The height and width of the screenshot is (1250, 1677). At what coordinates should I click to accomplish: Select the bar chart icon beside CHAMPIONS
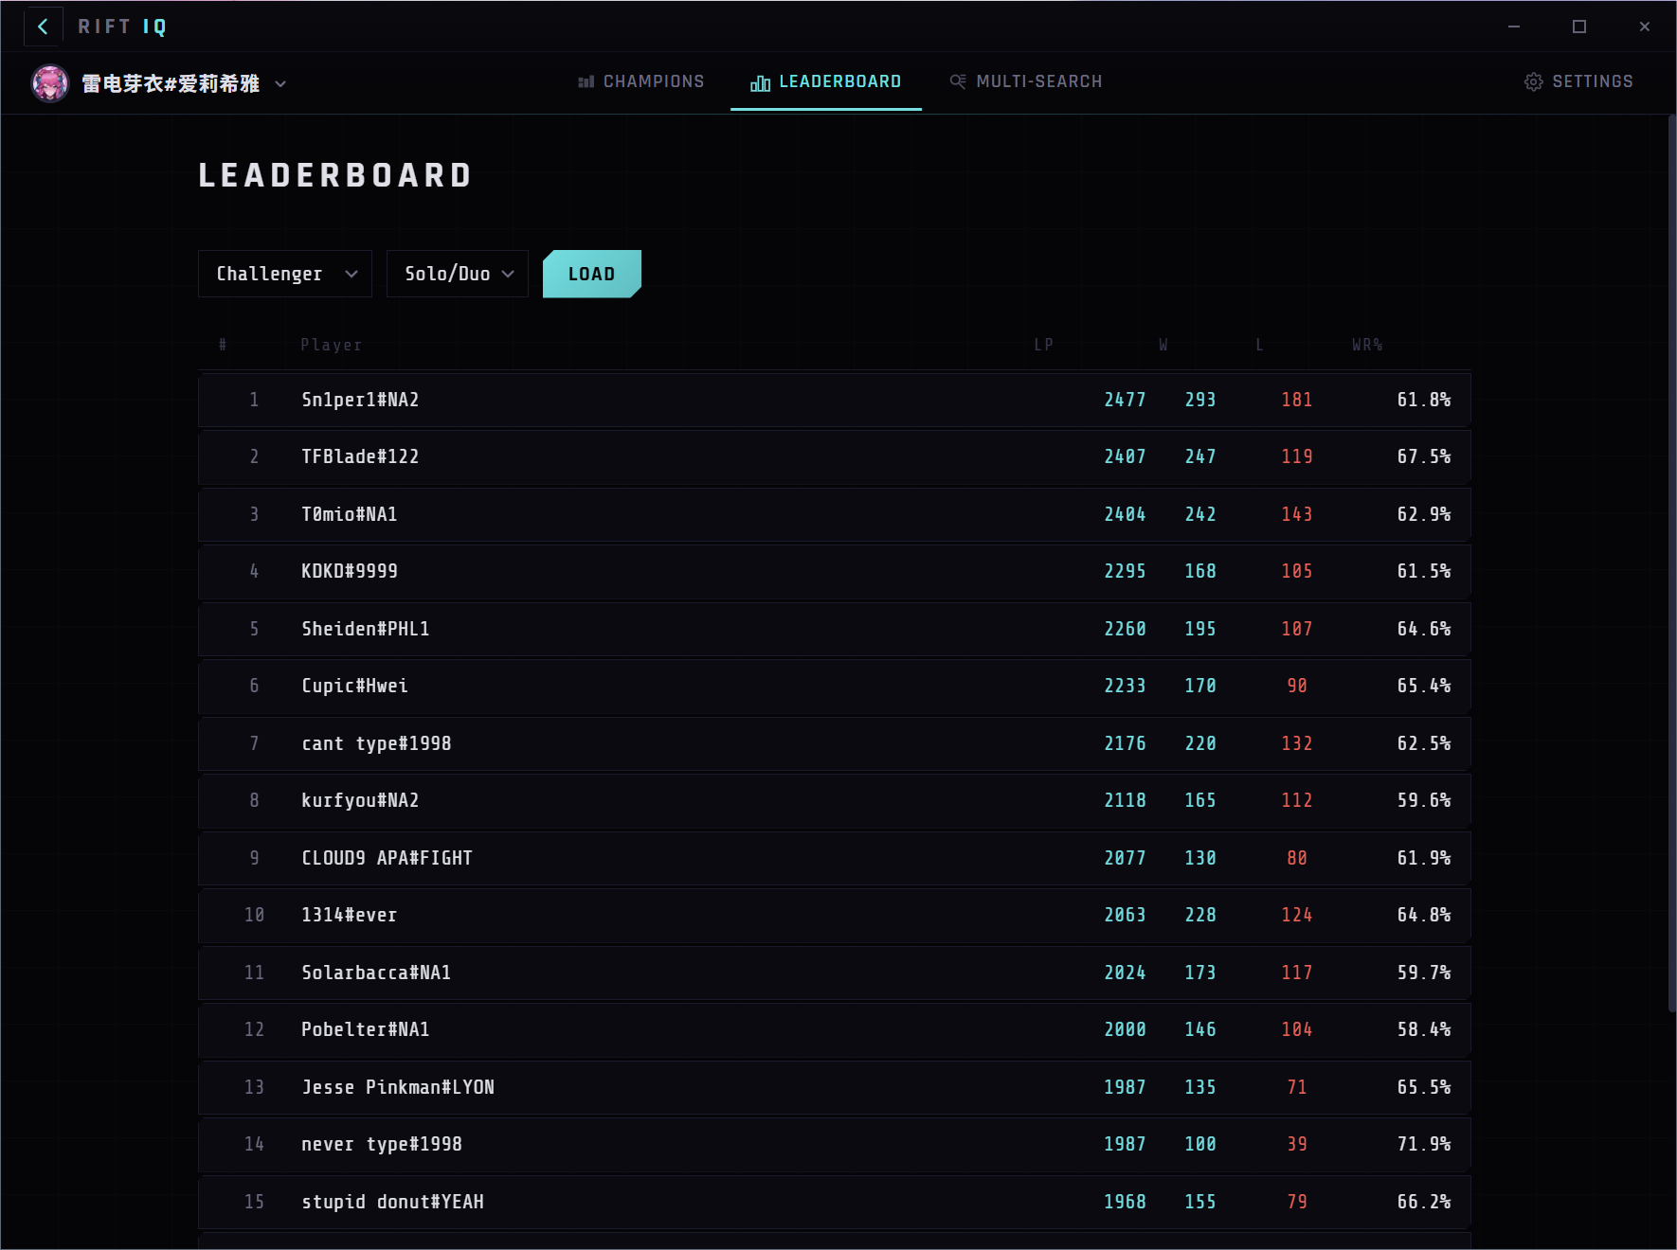point(586,81)
